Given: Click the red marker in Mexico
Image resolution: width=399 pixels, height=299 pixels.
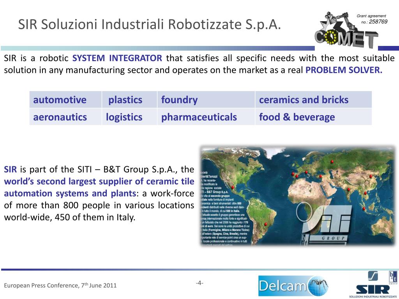Looking at the screenshot, I should [x=233, y=188].
